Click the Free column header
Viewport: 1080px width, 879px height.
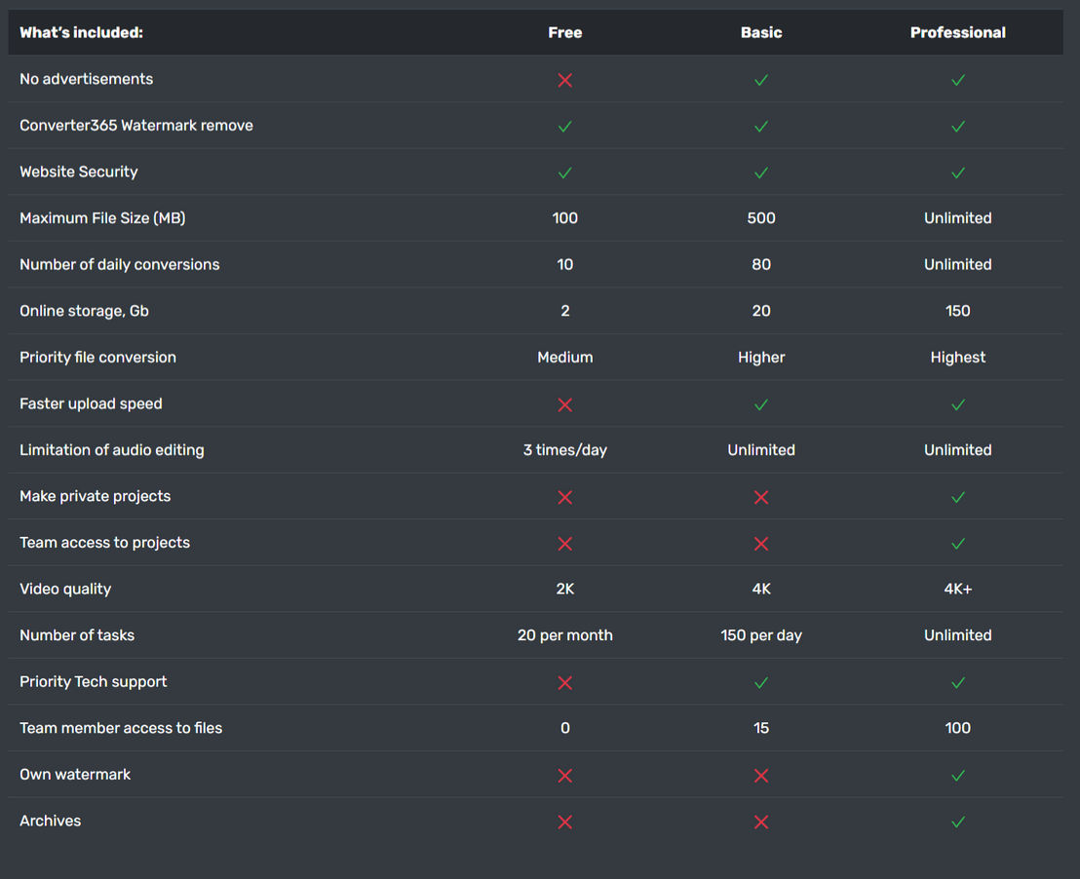(564, 32)
